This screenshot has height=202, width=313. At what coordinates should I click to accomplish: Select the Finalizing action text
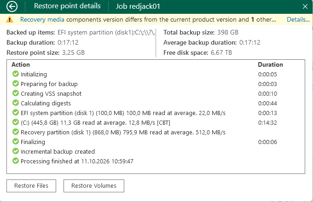click(33, 142)
